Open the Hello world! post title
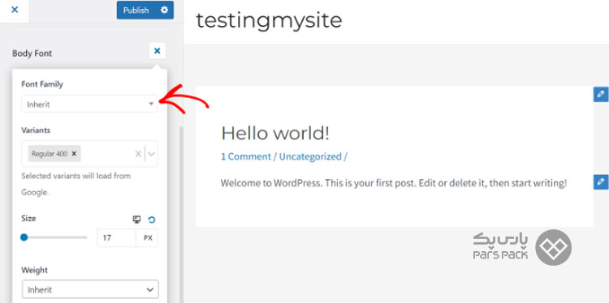This screenshot has height=303, width=609. [x=275, y=134]
